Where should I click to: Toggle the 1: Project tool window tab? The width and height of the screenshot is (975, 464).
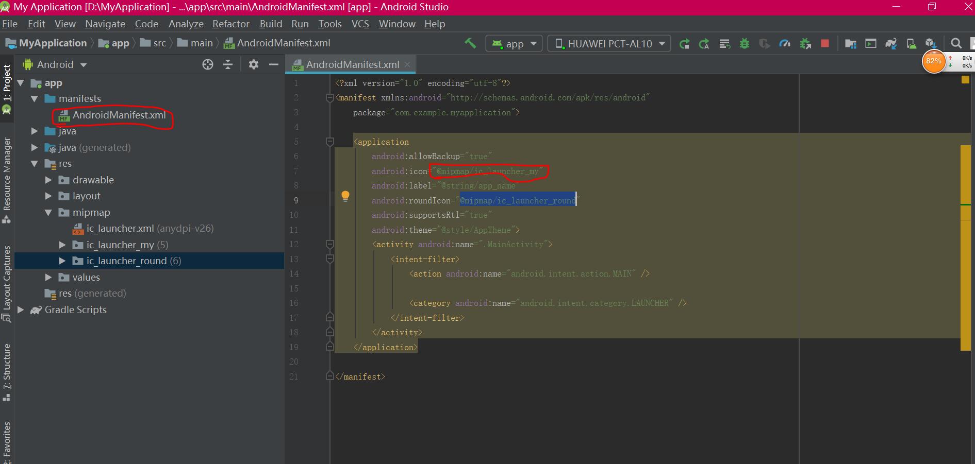(7, 89)
